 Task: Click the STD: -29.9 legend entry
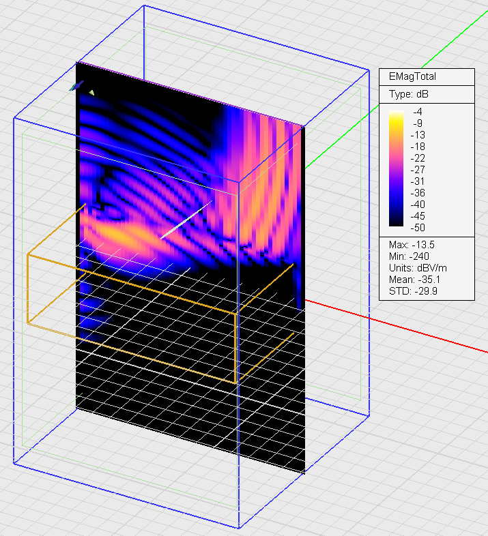pos(408,291)
